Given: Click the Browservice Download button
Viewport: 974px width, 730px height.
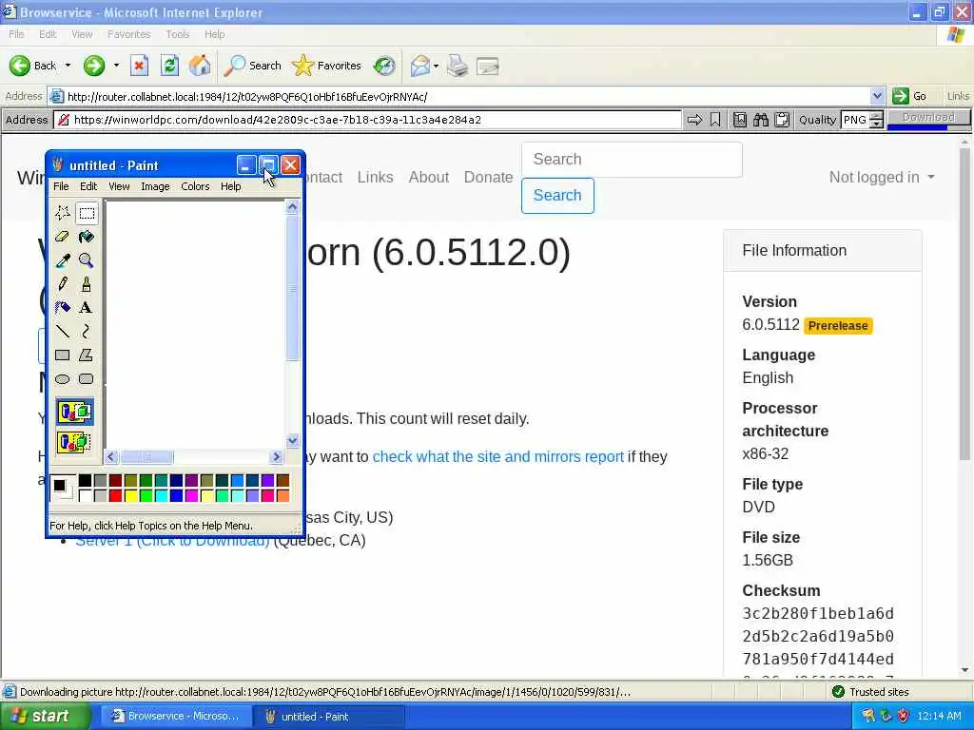Looking at the screenshot, I should point(928,117).
